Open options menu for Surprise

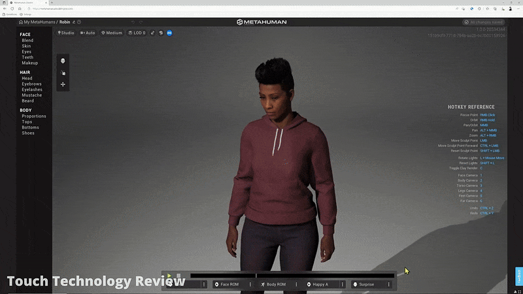tap(388, 284)
